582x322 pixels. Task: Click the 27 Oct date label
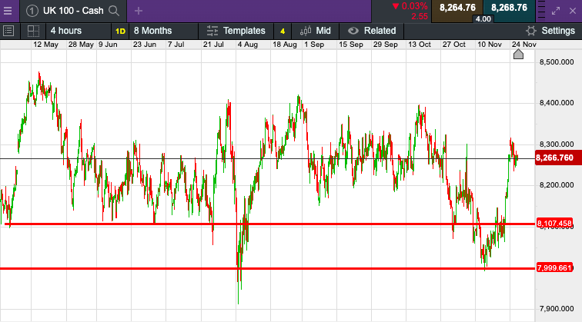[454, 45]
